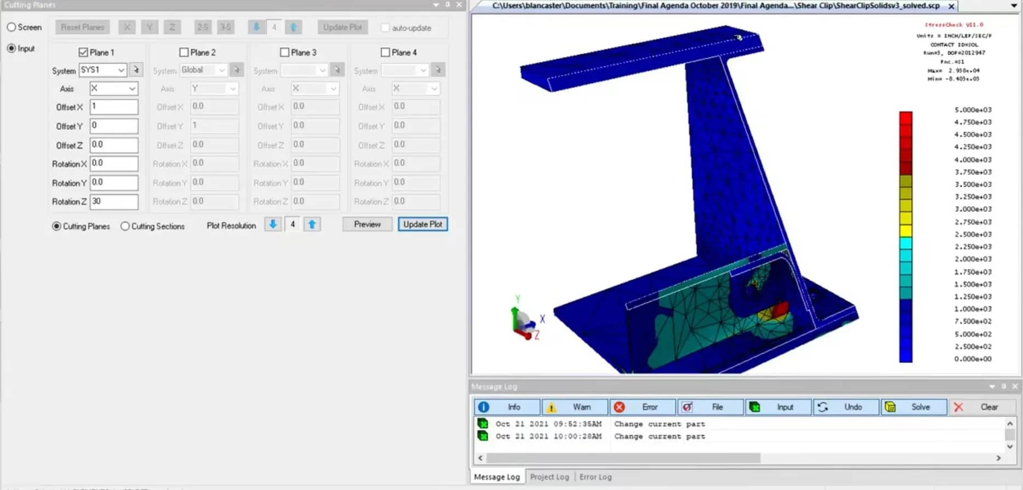Click the Plane 1 system locate arrow icon
The image size is (1023, 490).
point(136,70)
